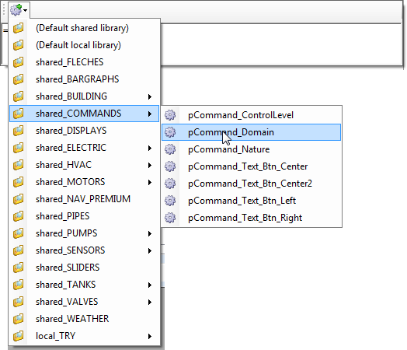Click the gear icon beside pCommand_Nature

point(170,149)
